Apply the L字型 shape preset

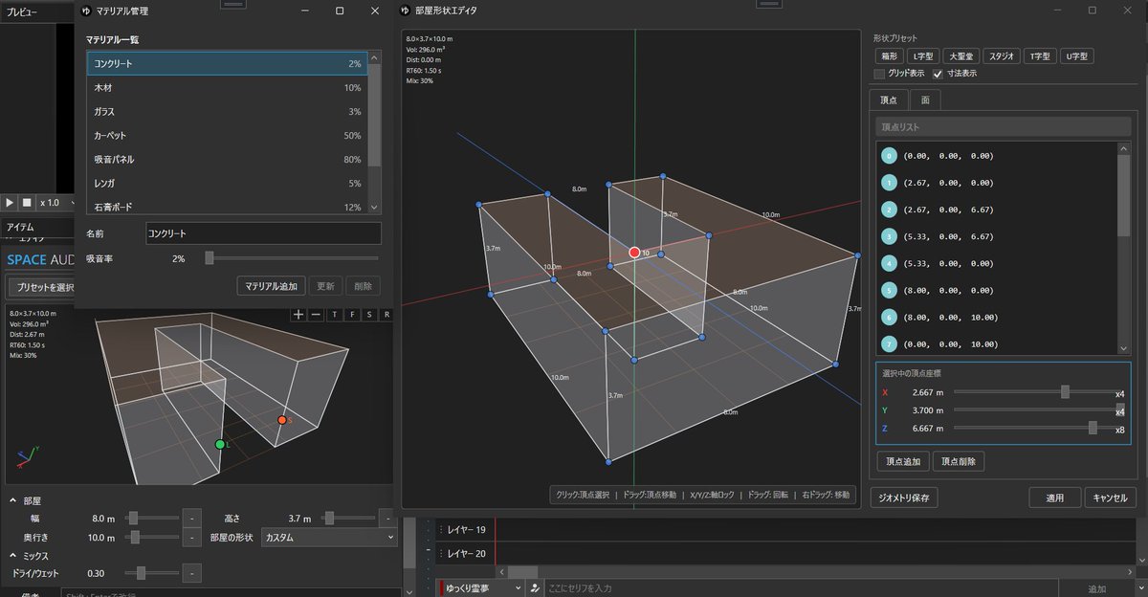pos(924,56)
